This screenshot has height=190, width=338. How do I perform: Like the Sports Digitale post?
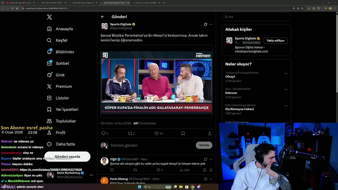coord(157,134)
